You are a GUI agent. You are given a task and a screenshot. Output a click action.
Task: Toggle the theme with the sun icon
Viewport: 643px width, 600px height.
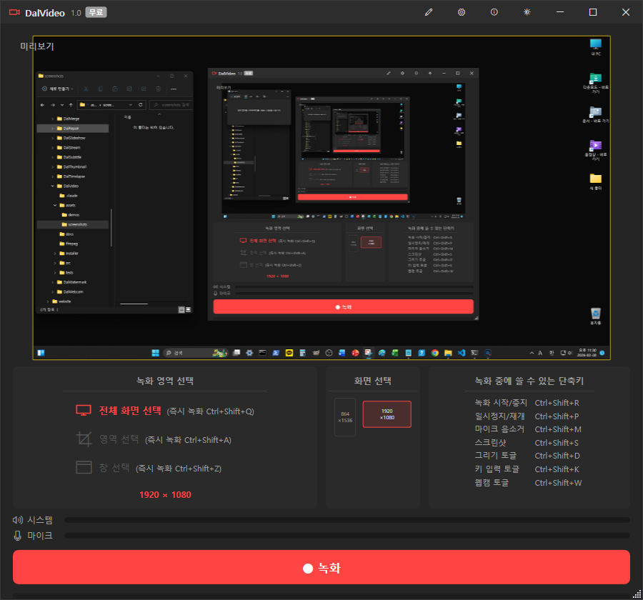tap(527, 12)
